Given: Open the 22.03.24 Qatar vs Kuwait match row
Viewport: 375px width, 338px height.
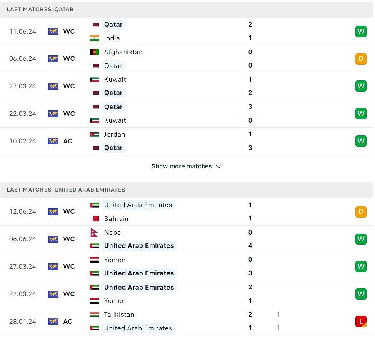Looking at the screenshot, I should (x=187, y=114).
